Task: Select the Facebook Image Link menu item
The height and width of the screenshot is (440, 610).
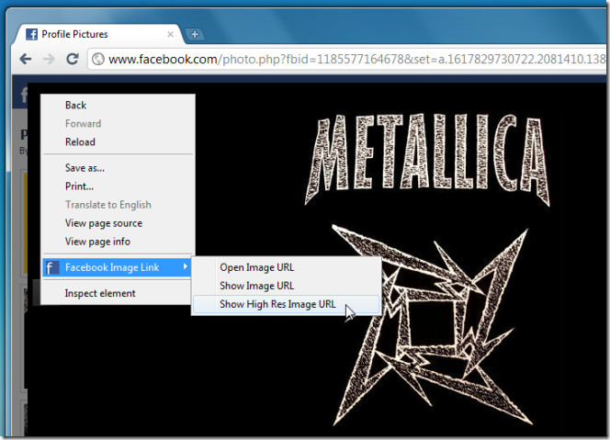Action: (117, 267)
